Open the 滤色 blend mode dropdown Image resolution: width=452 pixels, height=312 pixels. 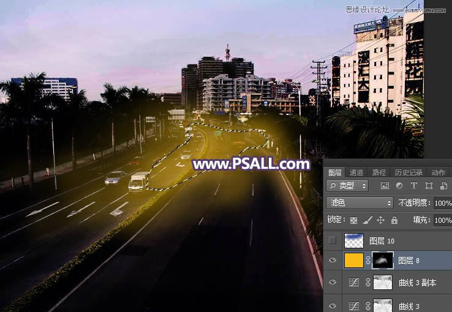pos(360,203)
